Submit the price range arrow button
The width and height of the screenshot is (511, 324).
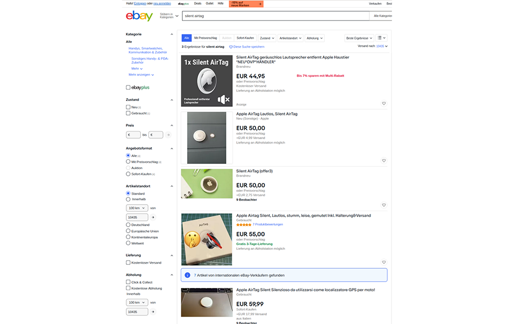[168, 135]
